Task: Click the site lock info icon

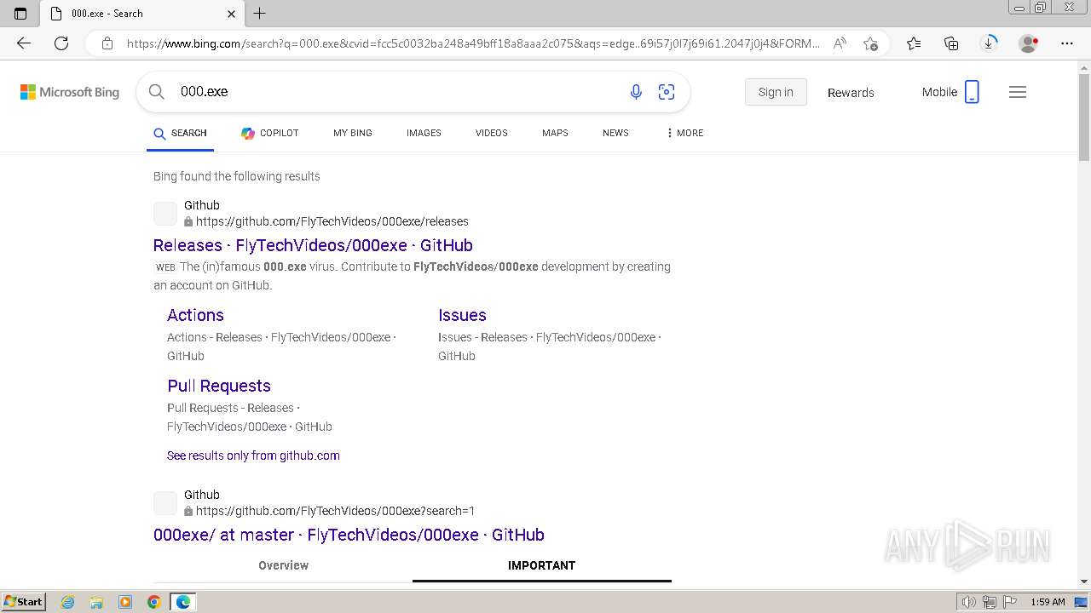Action: pyautogui.click(x=107, y=43)
